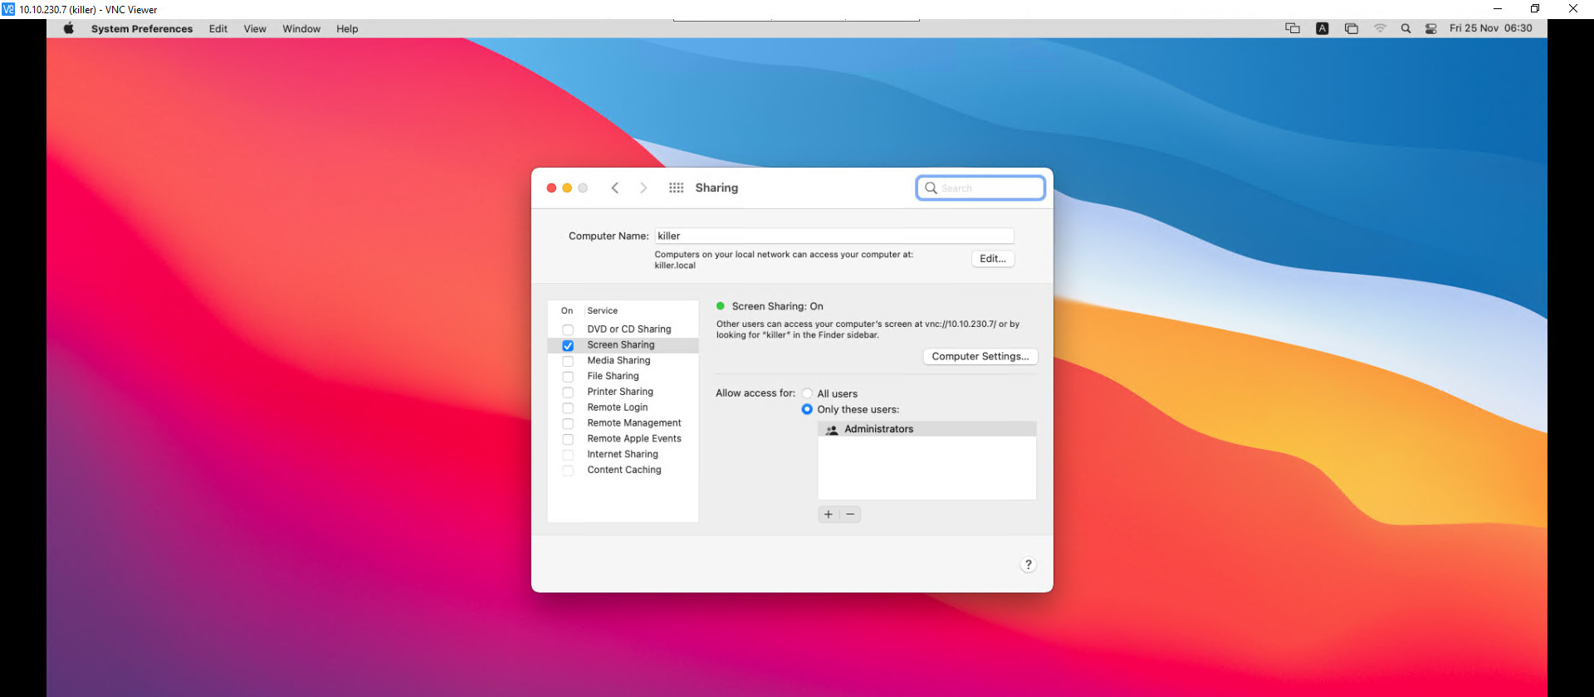Restore the VNC Viewer window
This screenshot has height=697, width=1594.
pyautogui.click(x=1535, y=9)
